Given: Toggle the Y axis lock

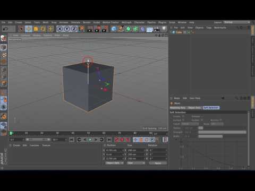Looking at the screenshot, I should 67,29.
